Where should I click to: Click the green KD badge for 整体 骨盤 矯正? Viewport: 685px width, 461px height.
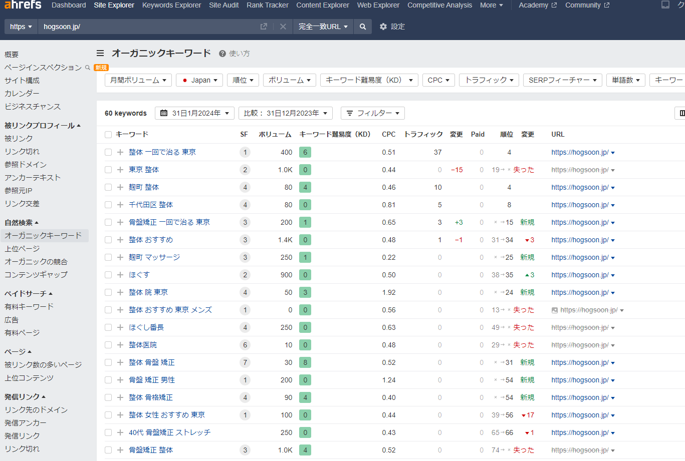[x=305, y=362]
